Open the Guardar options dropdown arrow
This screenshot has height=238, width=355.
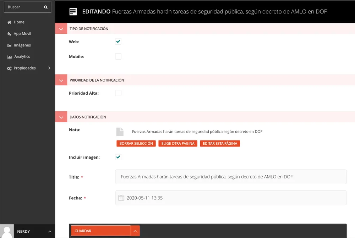[x=135, y=231]
